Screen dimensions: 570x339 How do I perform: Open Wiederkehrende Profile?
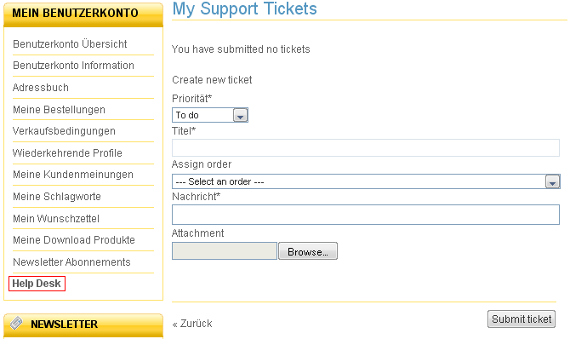[x=67, y=153]
